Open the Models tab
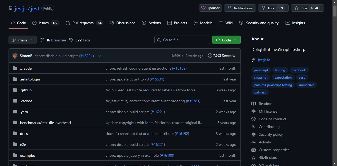The height and width of the screenshot is (166, 337). click(x=203, y=23)
